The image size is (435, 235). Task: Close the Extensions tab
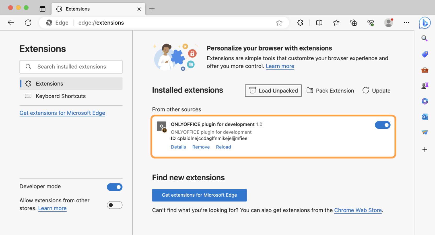pyautogui.click(x=139, y=9)
